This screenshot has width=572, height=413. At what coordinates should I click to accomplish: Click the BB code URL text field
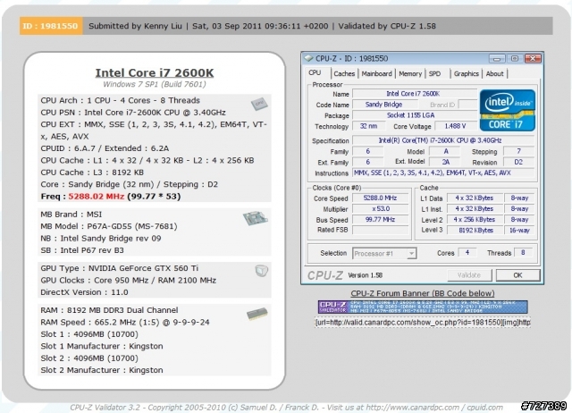(x=423, y=323)
